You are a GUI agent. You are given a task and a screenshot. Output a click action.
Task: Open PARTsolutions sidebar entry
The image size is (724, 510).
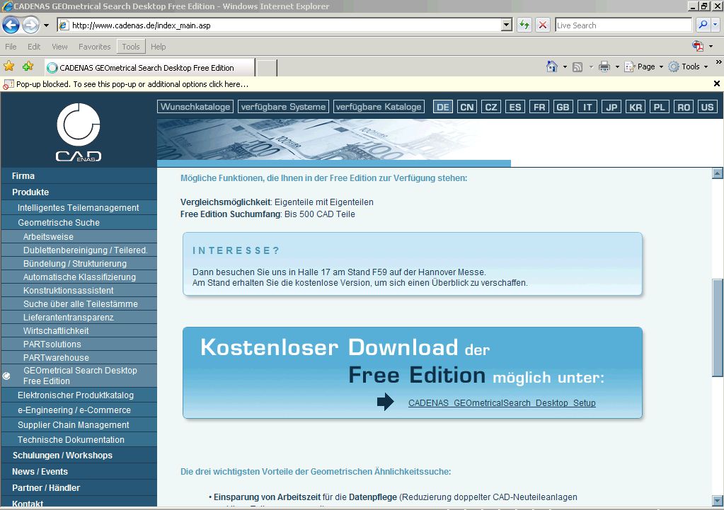coord(79,344)
